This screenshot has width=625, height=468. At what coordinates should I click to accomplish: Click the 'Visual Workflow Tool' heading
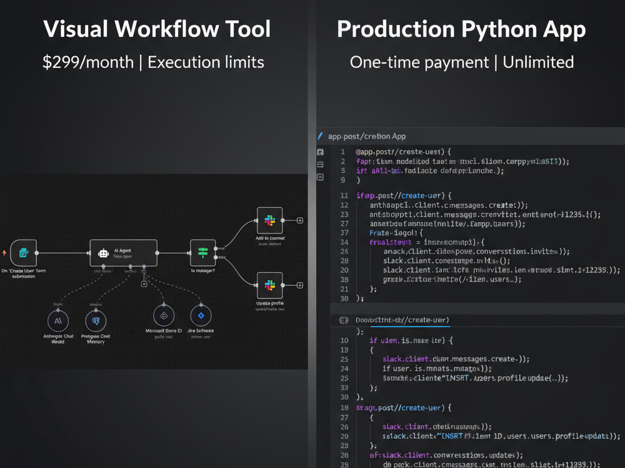157,29
